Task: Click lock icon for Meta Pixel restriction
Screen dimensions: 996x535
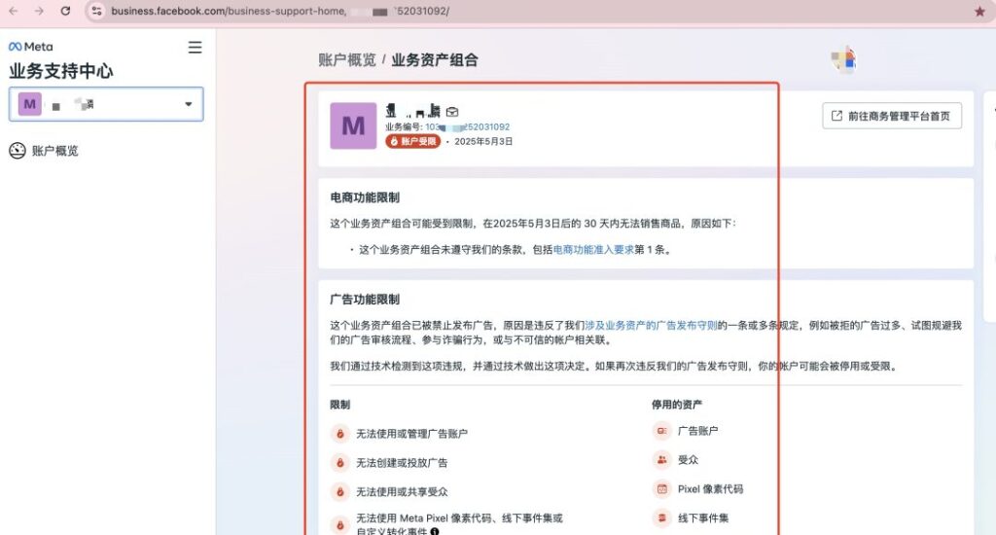Action: pos(339,525)
